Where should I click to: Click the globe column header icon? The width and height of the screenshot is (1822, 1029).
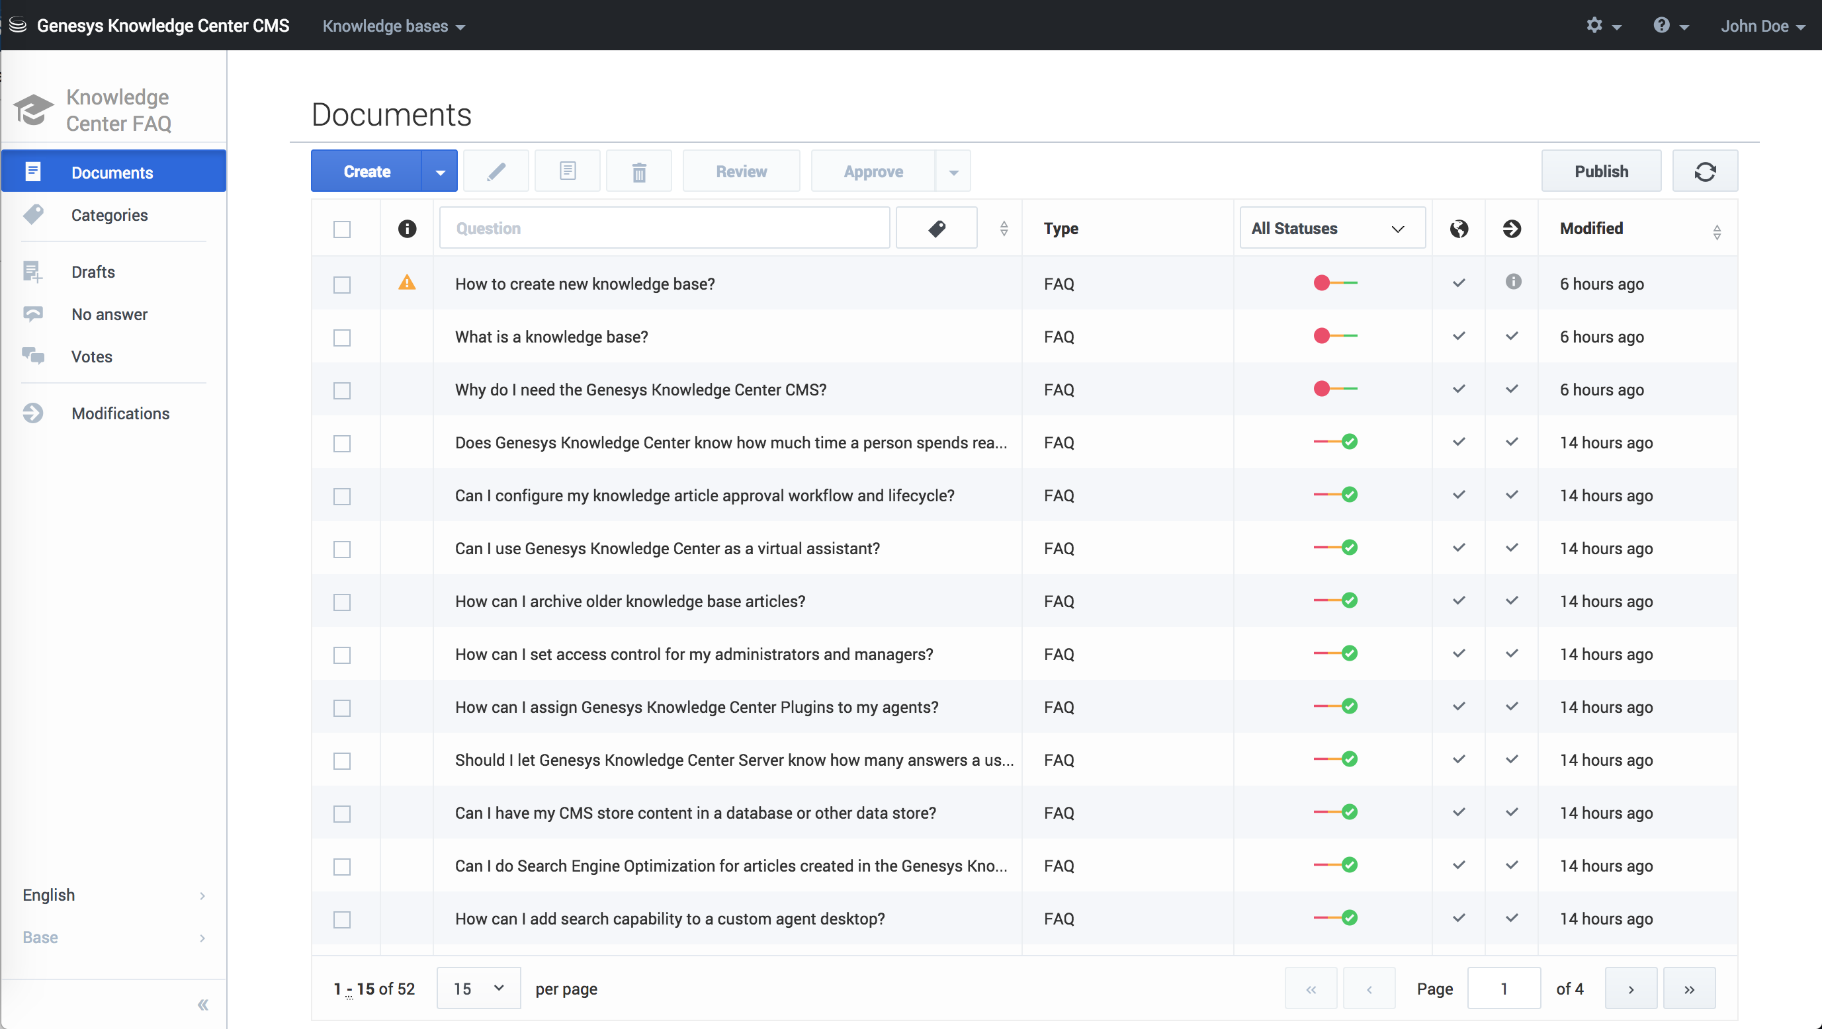1458,228
